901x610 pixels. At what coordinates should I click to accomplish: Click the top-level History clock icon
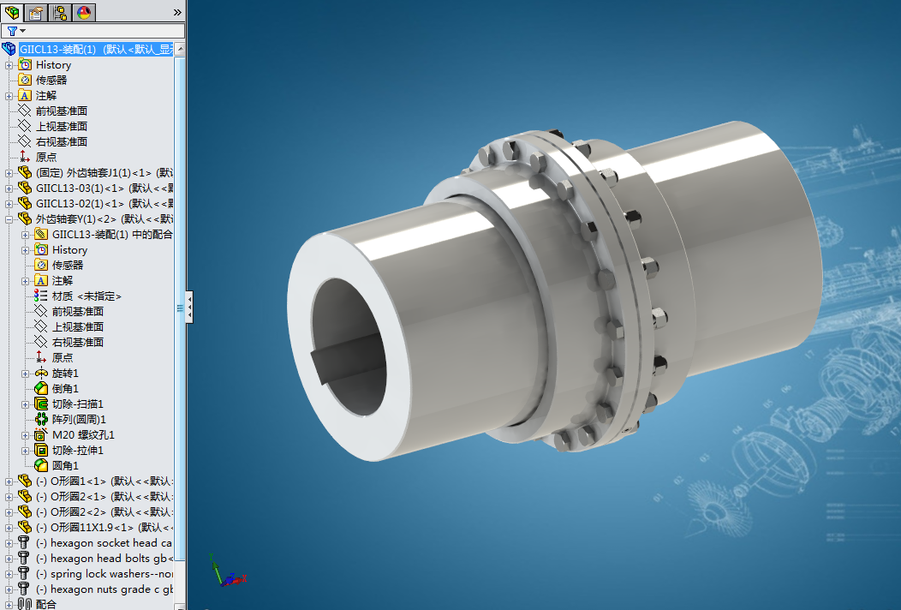[25, 64]
